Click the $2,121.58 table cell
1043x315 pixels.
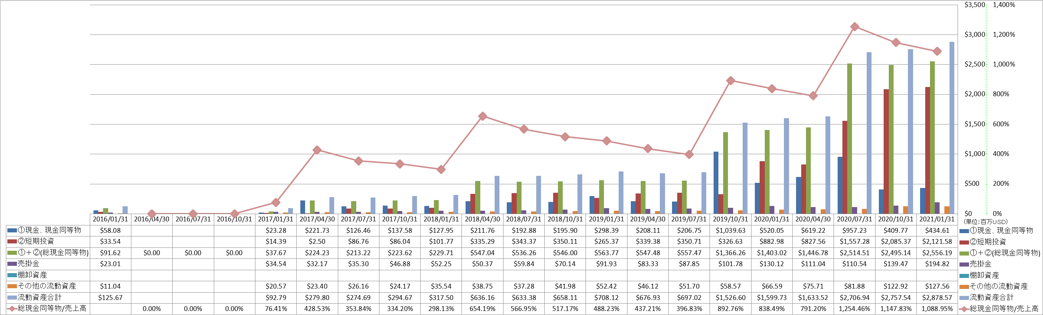point(937,242)
